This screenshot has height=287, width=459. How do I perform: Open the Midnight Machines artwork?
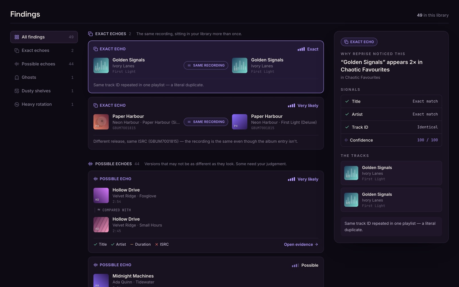(101, 280)
